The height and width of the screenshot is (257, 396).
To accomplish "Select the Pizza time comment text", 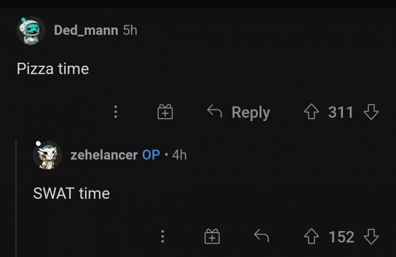I will coord(53,69).
